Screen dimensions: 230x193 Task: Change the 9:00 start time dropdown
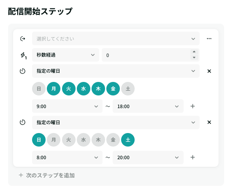tap(67, 106)
